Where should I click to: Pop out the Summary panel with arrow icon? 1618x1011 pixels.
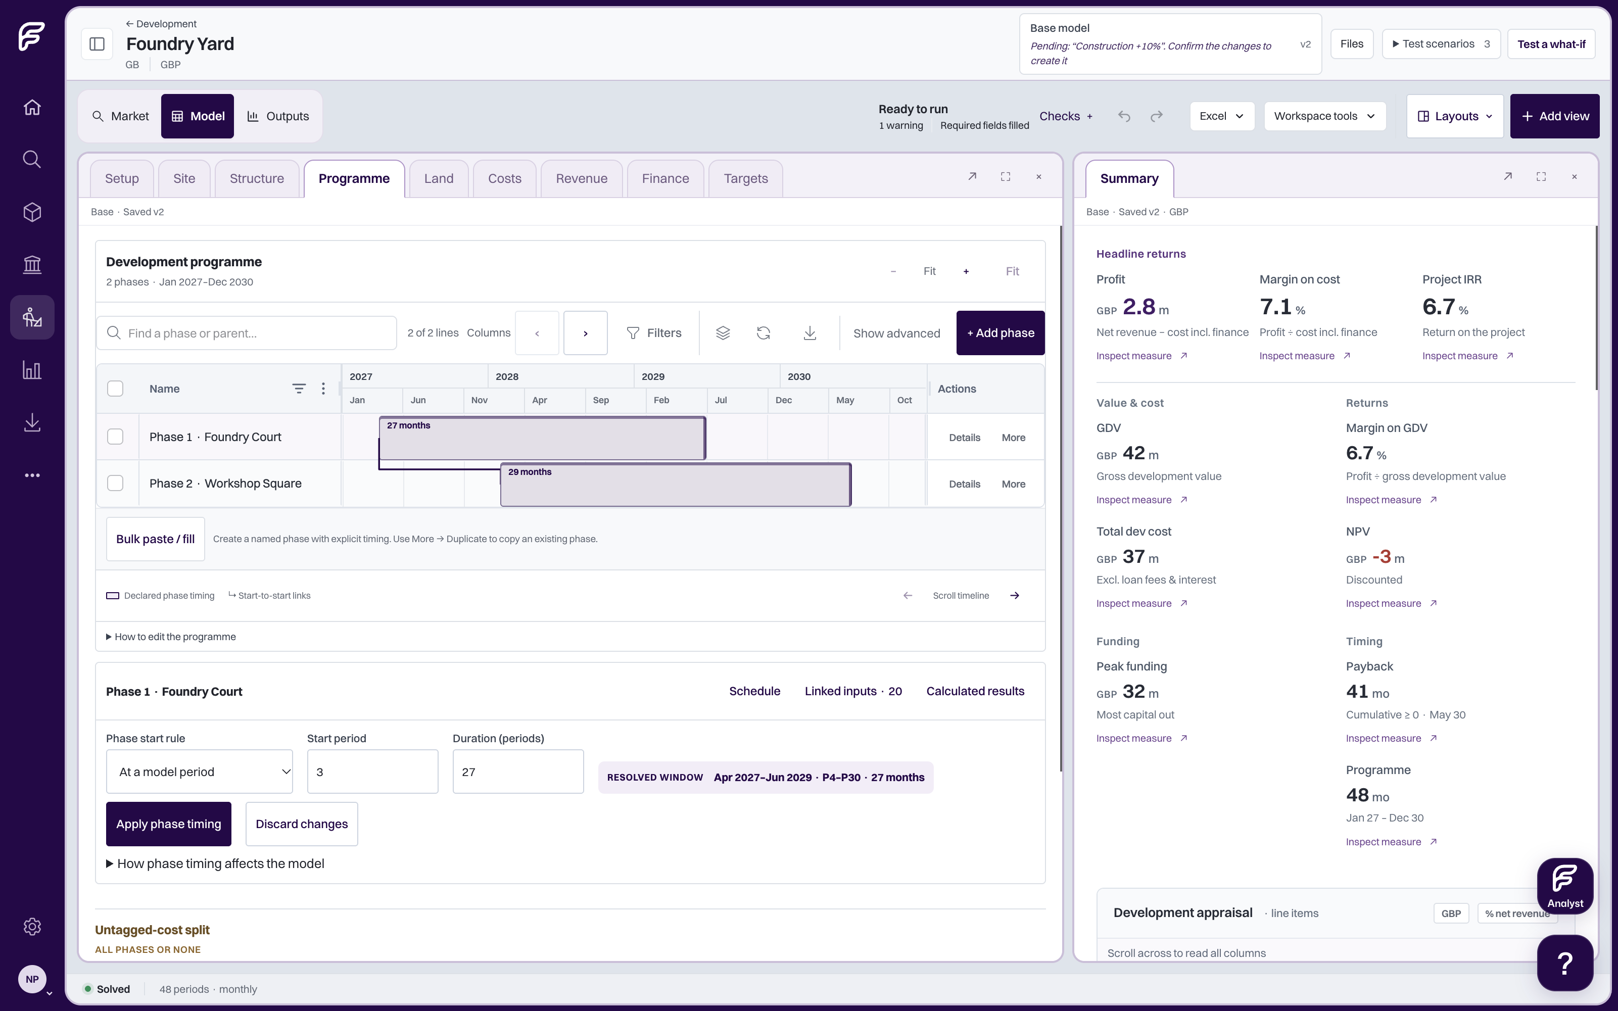(x=1508, y=176)
